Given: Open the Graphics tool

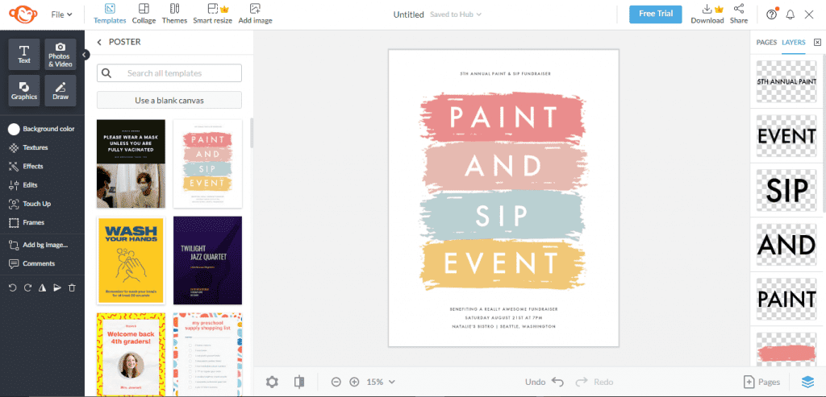Looking at the screenshot, I should 24,90.
